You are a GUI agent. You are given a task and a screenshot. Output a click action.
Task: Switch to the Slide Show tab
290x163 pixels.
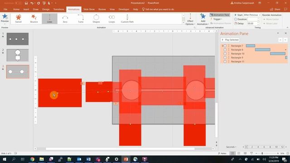[89, 9]
